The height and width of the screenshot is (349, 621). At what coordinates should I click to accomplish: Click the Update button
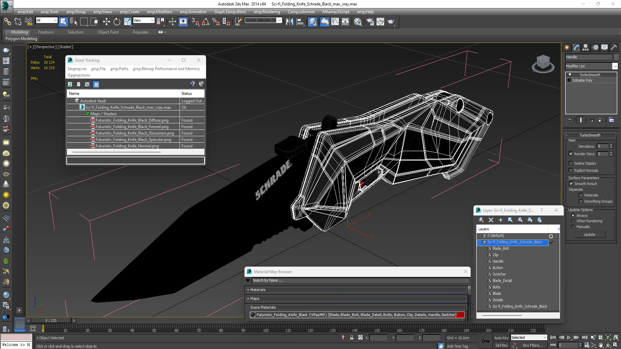click(x=589, y=235)
